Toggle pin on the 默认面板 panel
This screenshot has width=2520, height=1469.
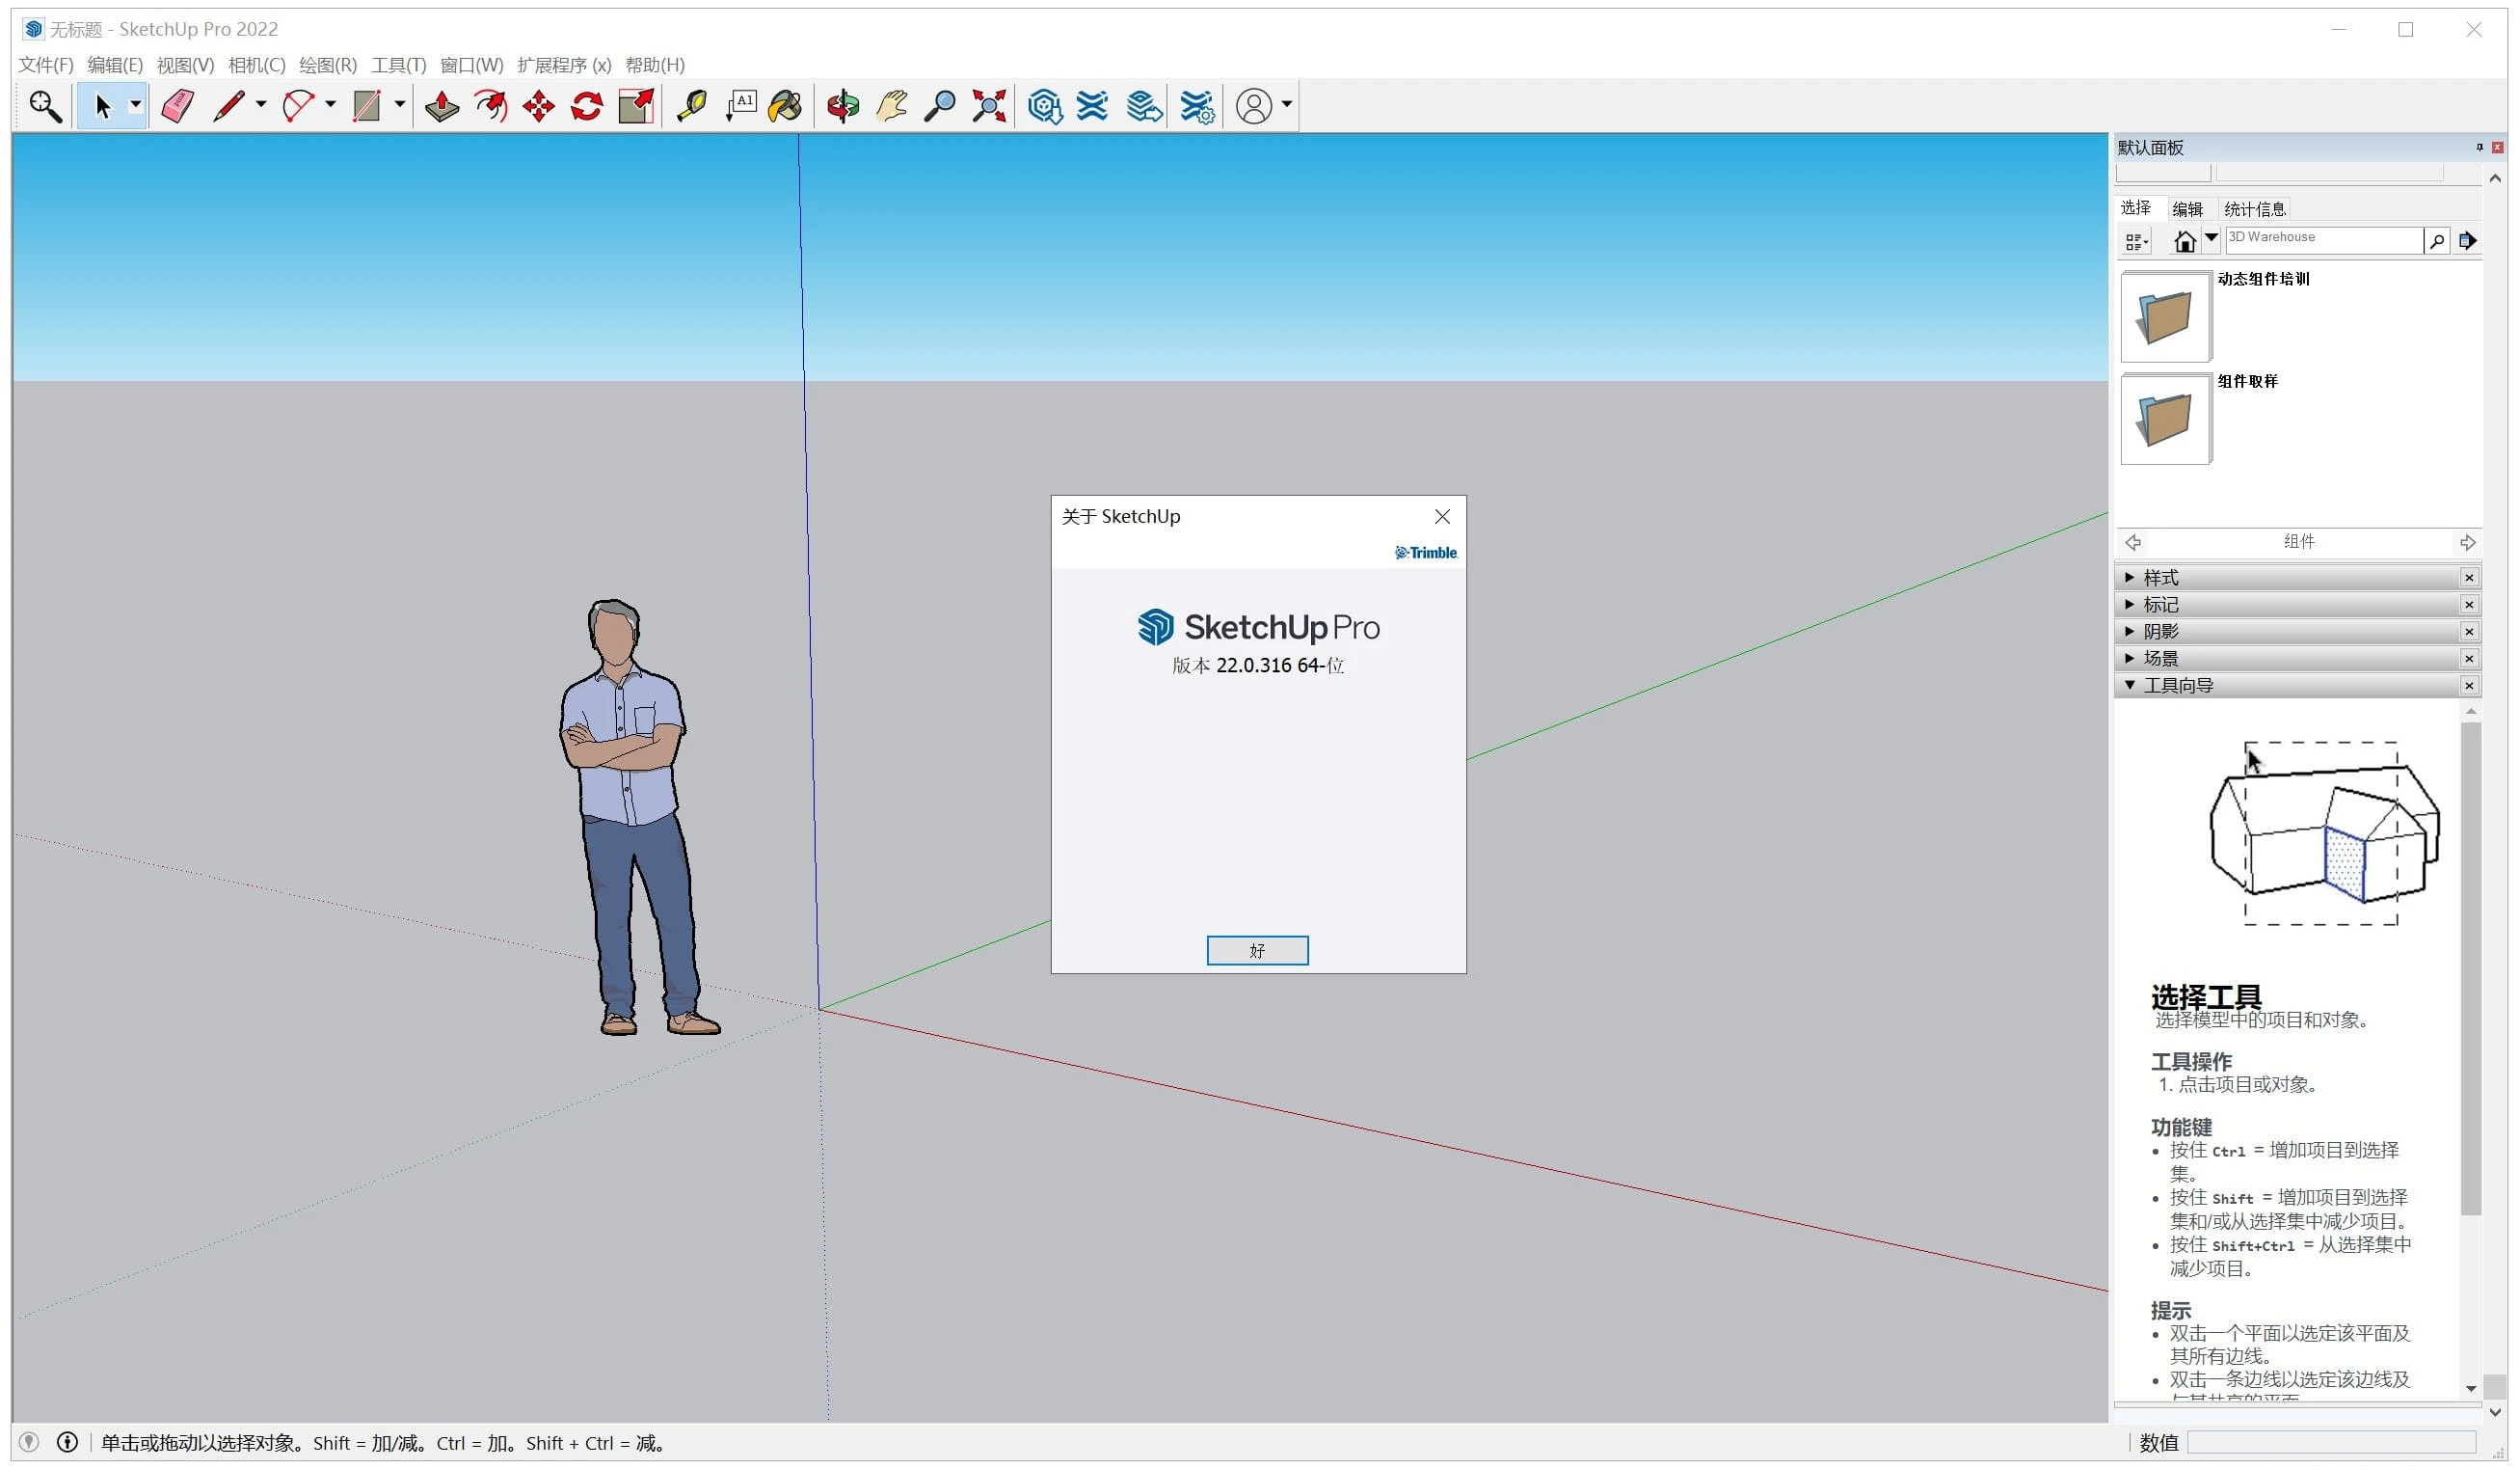coord(2479,148)
